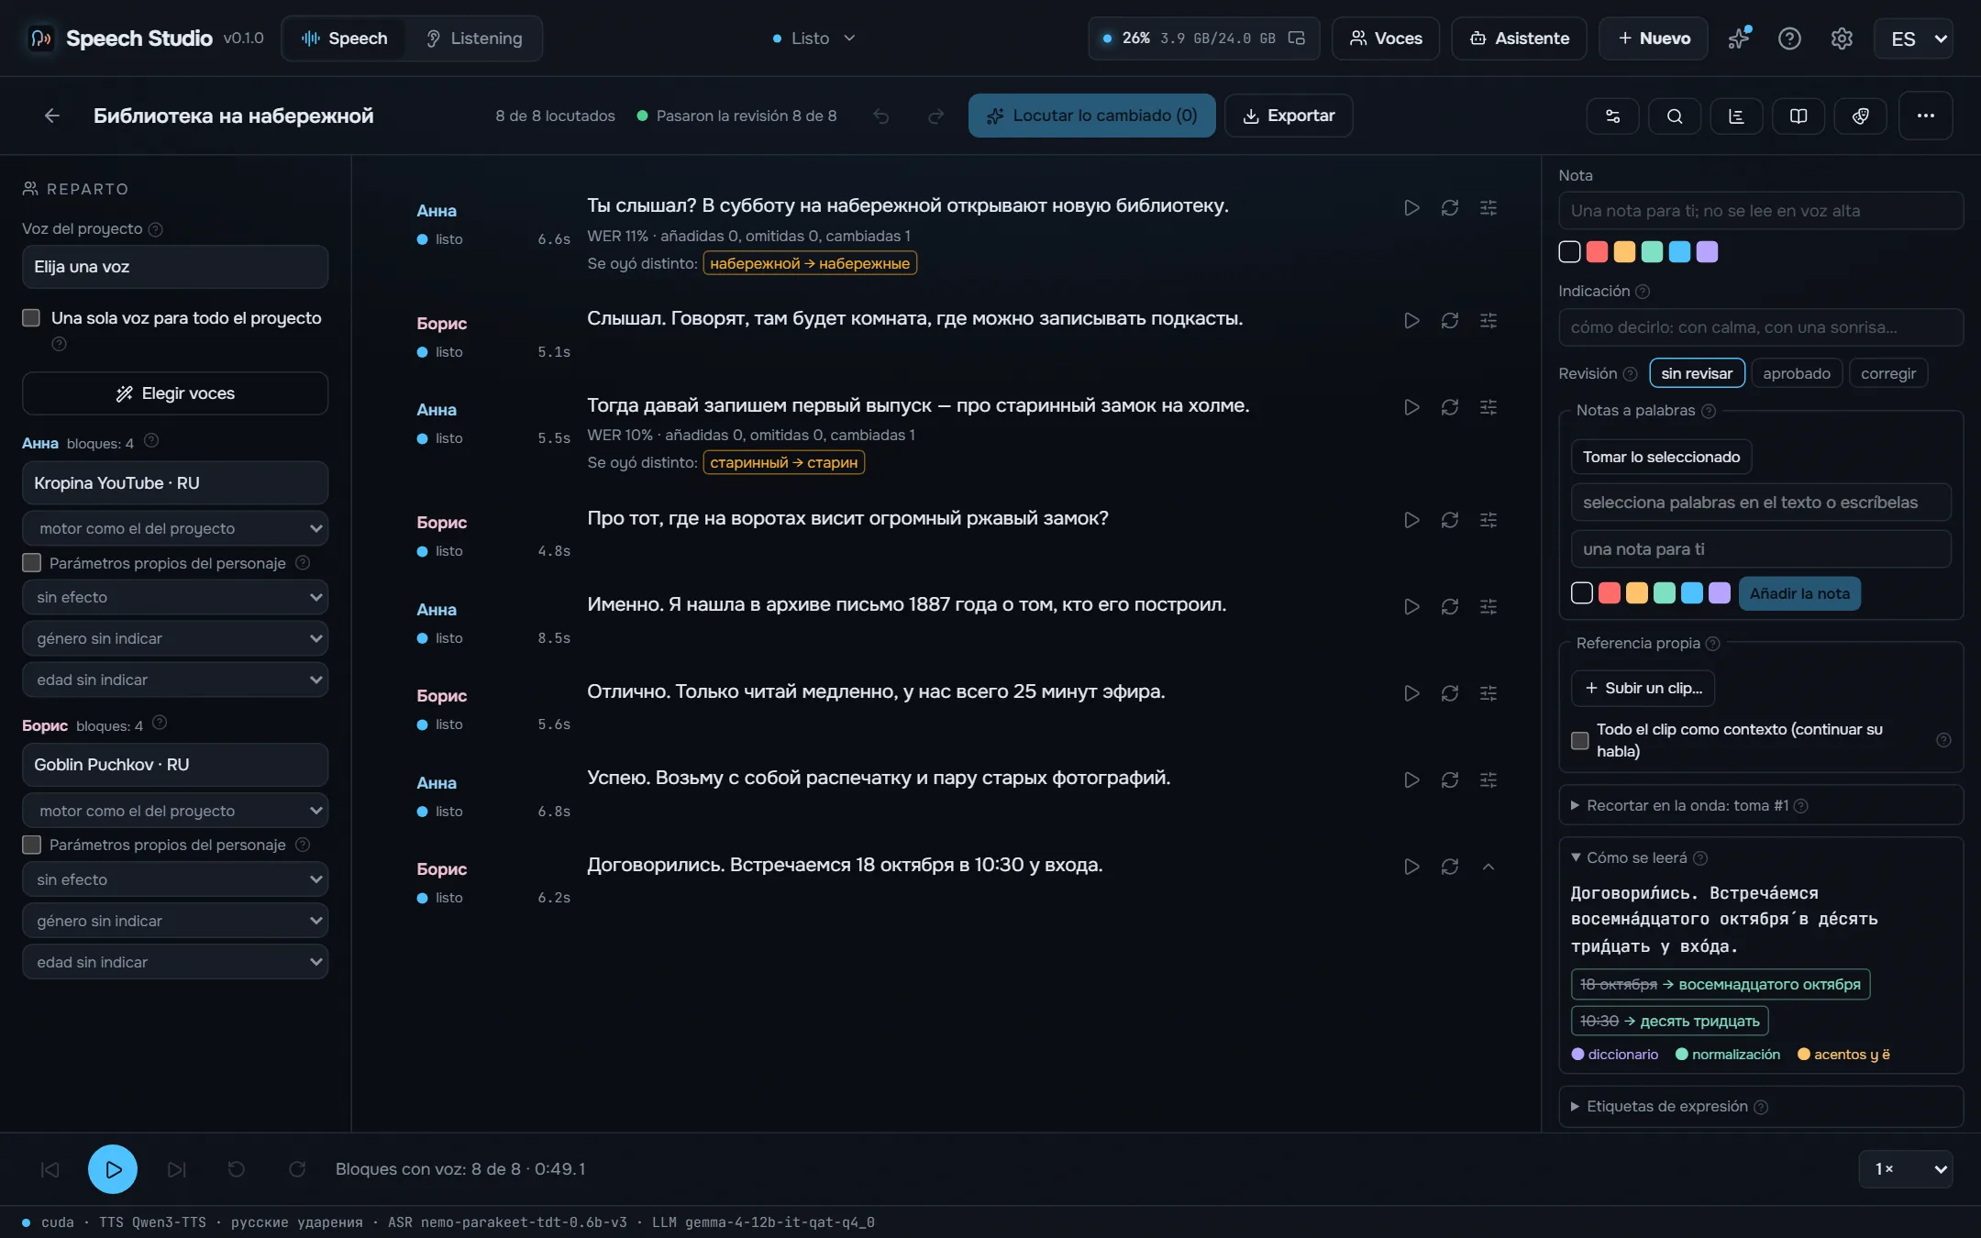Collapse details of 'Договорились' block
The image size is (1981, 1238).
[x=1489, y=867]
